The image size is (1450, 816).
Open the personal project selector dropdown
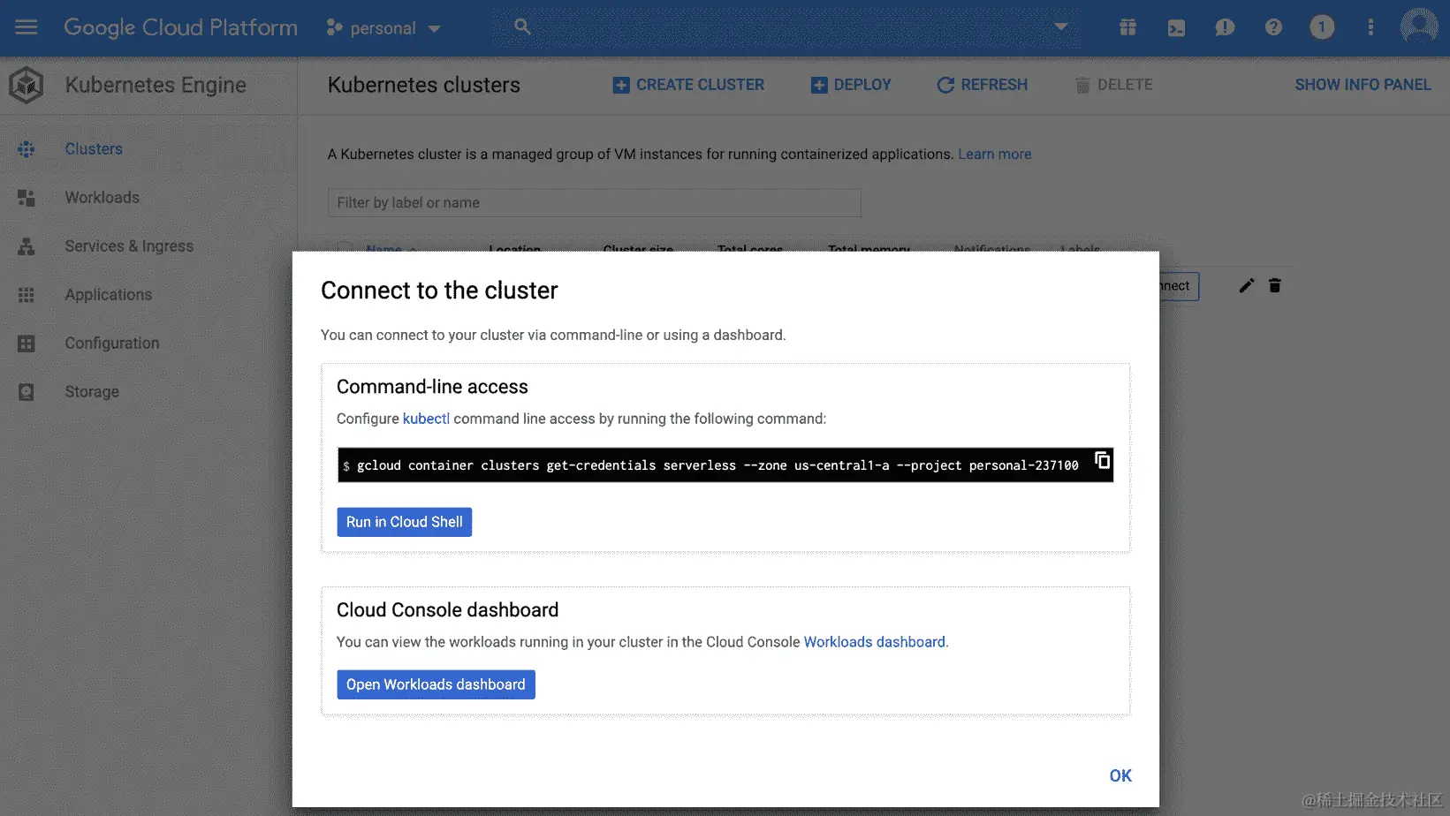(383, 28)
